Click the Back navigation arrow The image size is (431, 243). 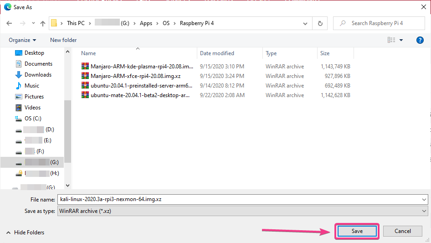(x=9, y=23)
